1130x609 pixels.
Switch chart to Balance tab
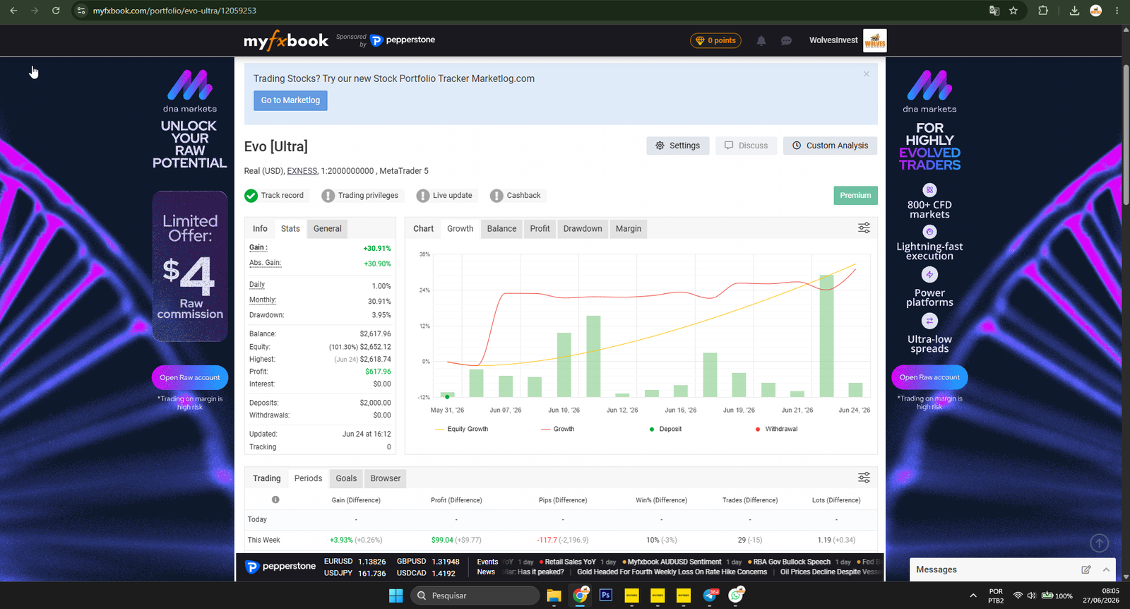click(x=501, y=229)
